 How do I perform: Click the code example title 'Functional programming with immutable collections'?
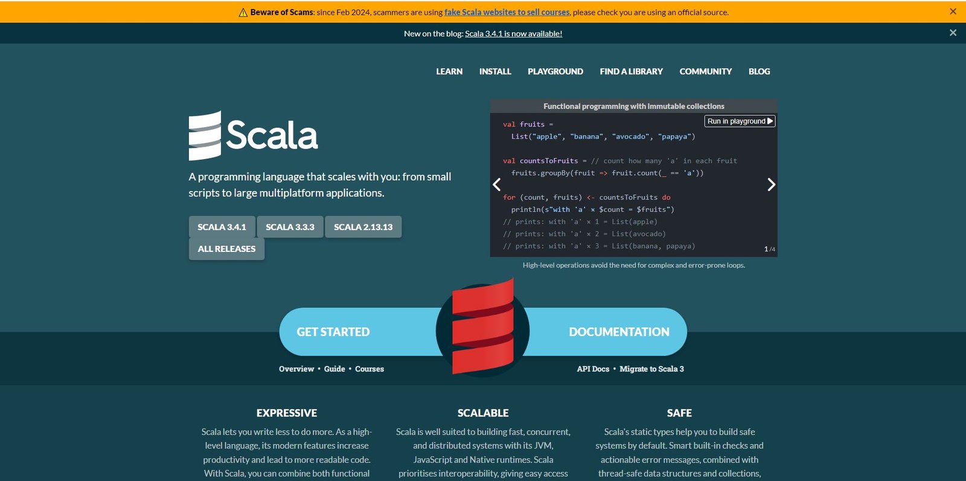tap(633, 106)
